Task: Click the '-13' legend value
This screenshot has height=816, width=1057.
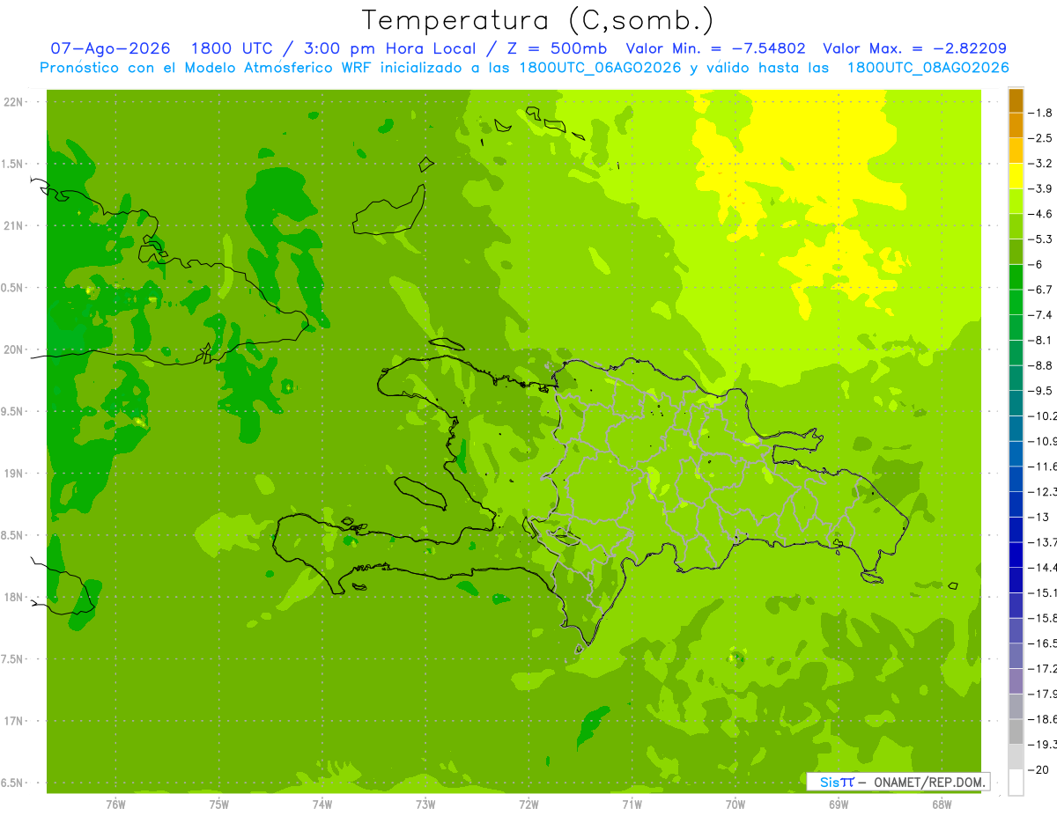Action: pos(1039,517)
